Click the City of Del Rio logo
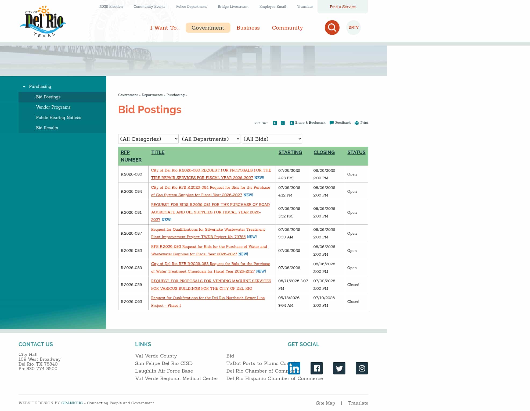Image resolution: width=530 pixels, height=411 pixels. (x=43, y=22)
